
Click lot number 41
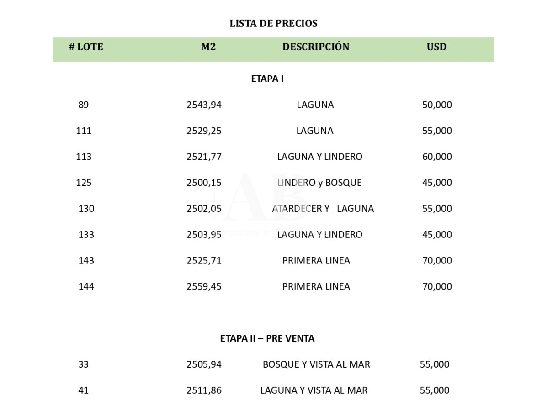point(83,391)
